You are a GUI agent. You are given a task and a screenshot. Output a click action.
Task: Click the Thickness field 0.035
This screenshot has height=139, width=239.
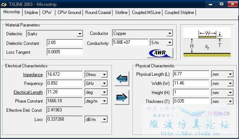[x=191, y=101]
